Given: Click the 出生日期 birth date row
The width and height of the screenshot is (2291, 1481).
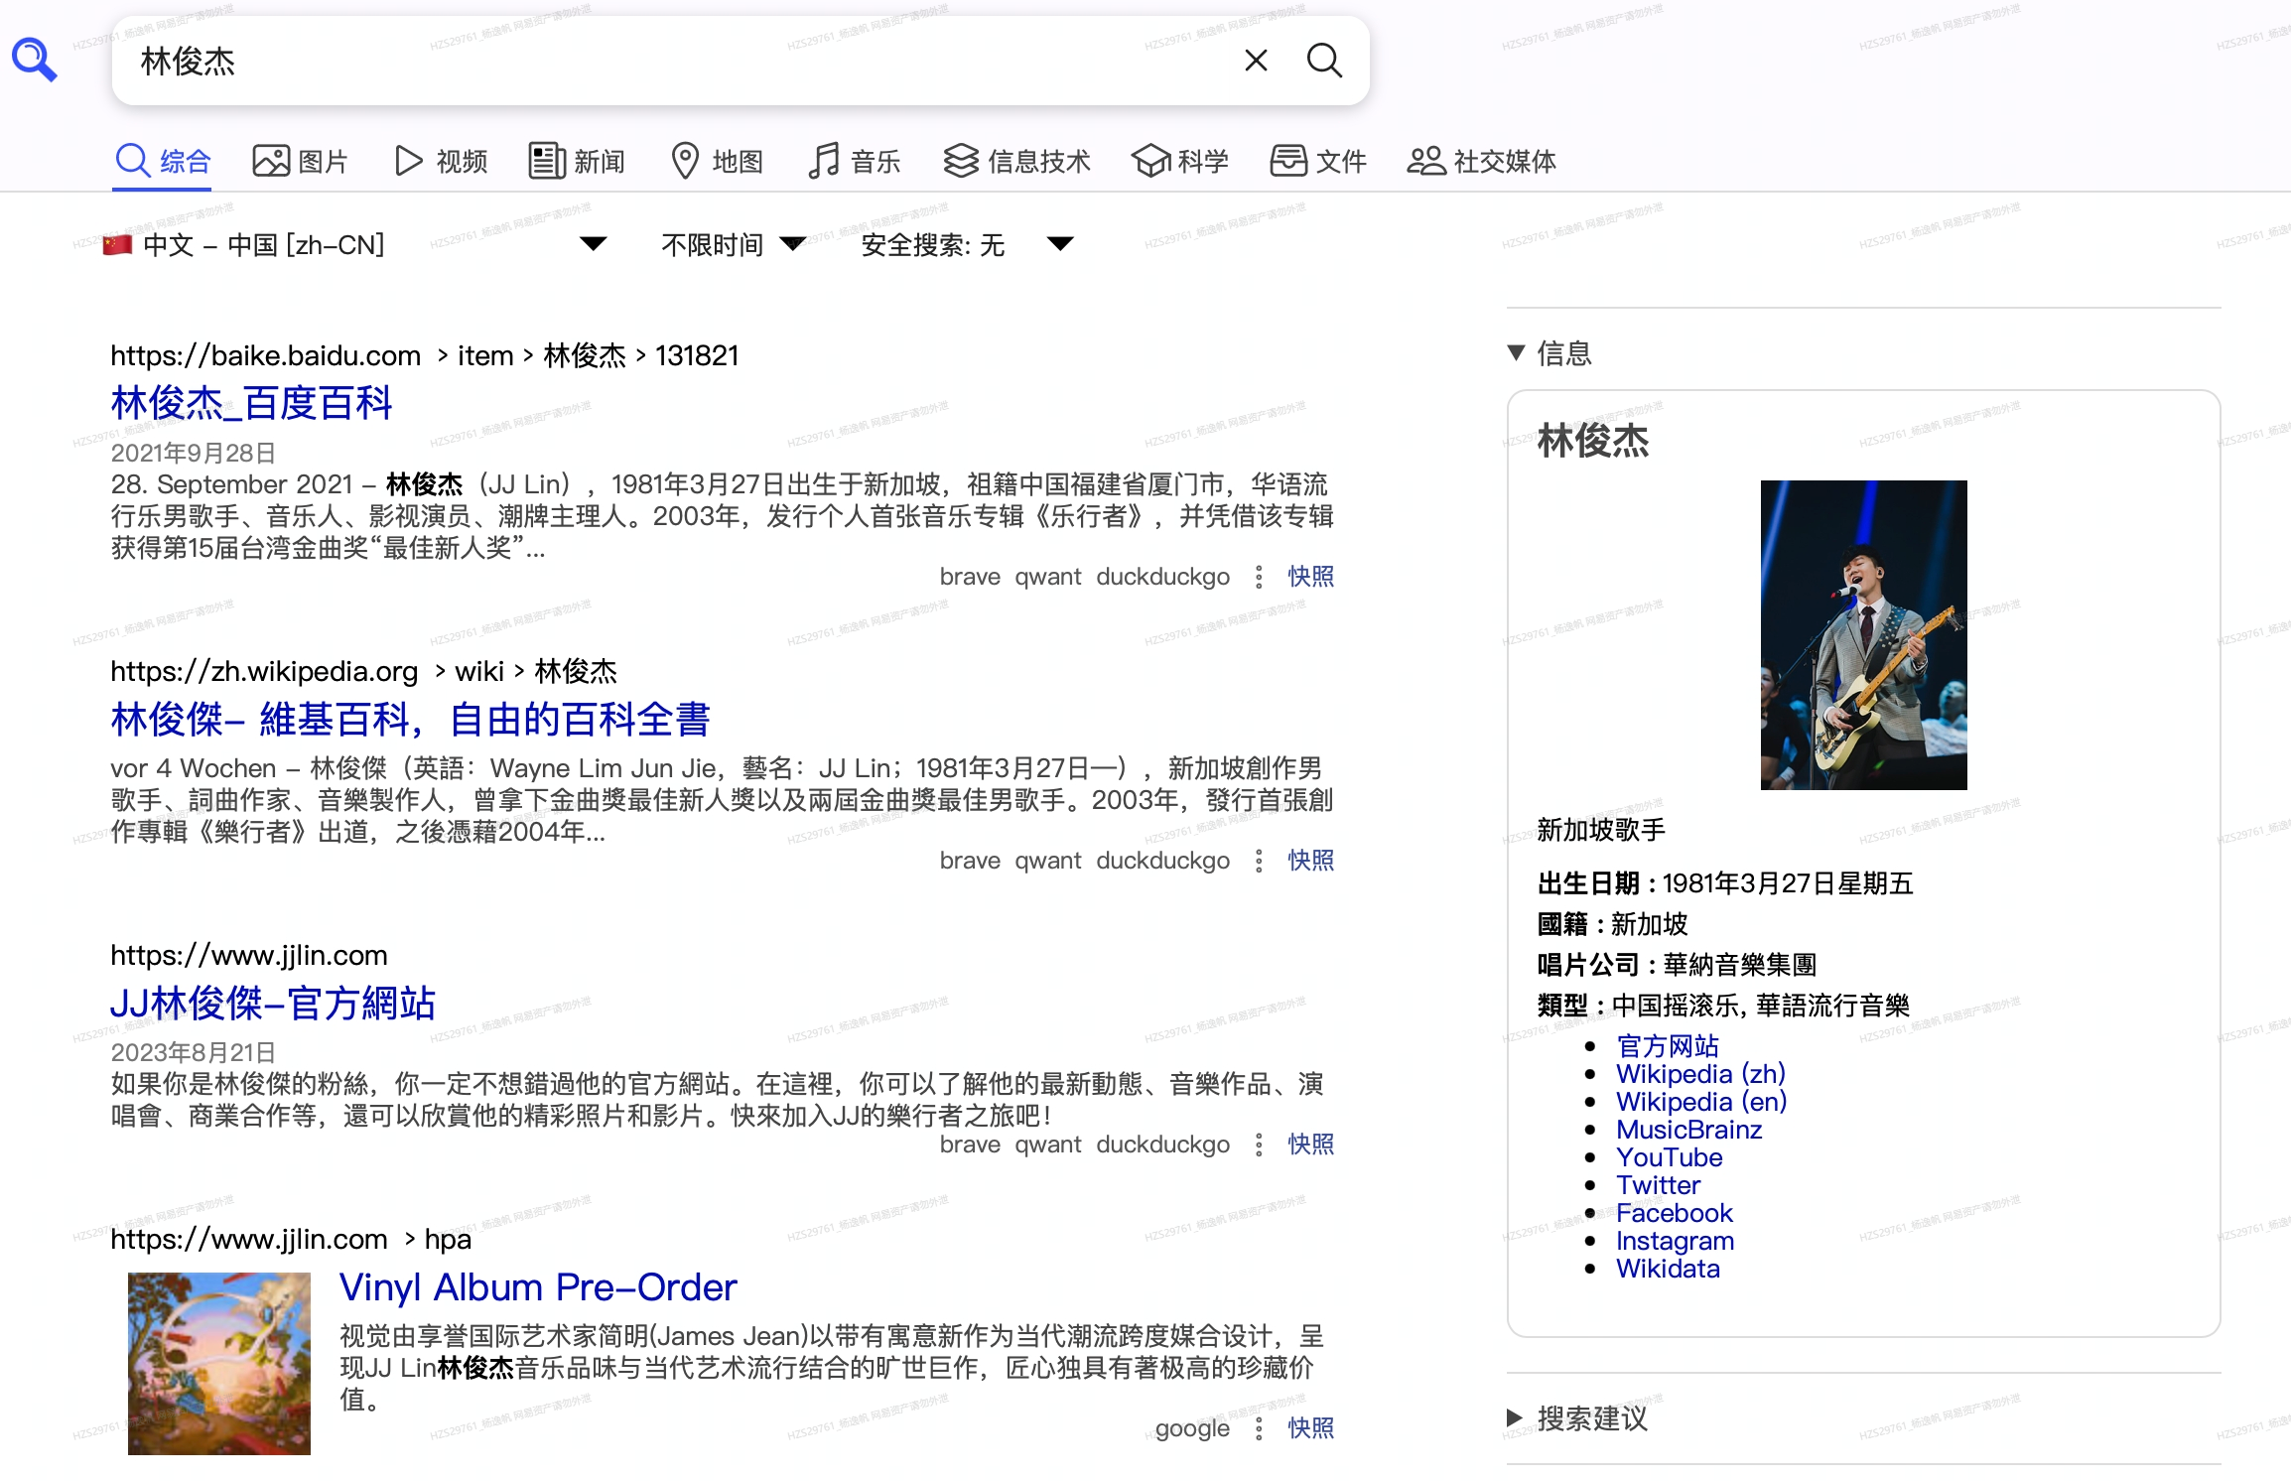Looking at the screenshot, I should coord(1724,883).
